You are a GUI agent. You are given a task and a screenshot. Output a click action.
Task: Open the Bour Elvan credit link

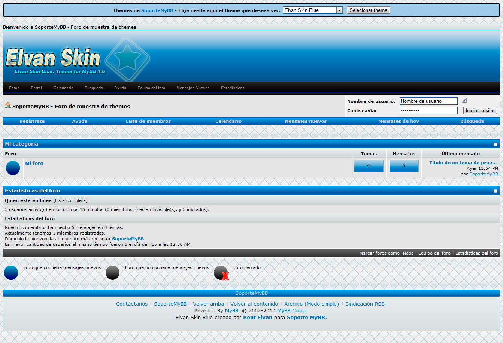pyautogui.click(x=258, y=318)
